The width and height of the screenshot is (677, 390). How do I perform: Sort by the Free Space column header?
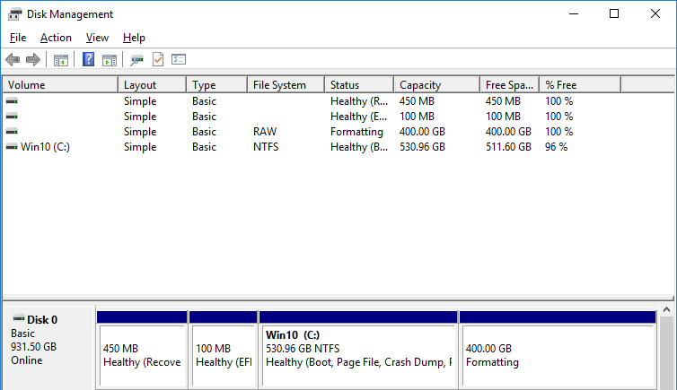pyautogui.click(x=510, y=85)
